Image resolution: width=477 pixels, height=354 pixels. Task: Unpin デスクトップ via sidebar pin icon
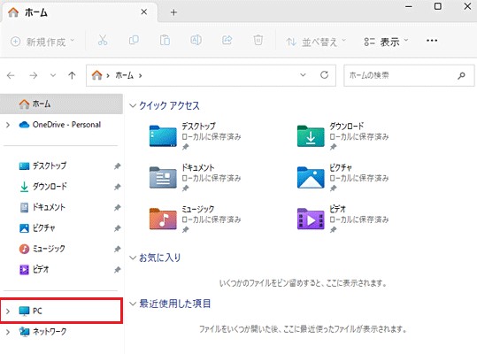[x=117, y=166]
